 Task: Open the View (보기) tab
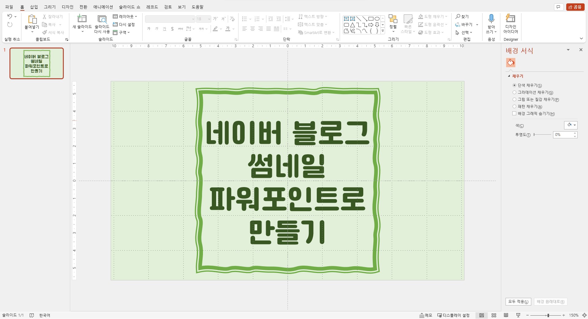click(182, 7)
